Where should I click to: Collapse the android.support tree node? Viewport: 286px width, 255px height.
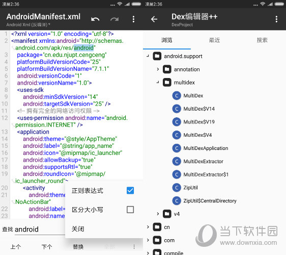pos(148,56)
